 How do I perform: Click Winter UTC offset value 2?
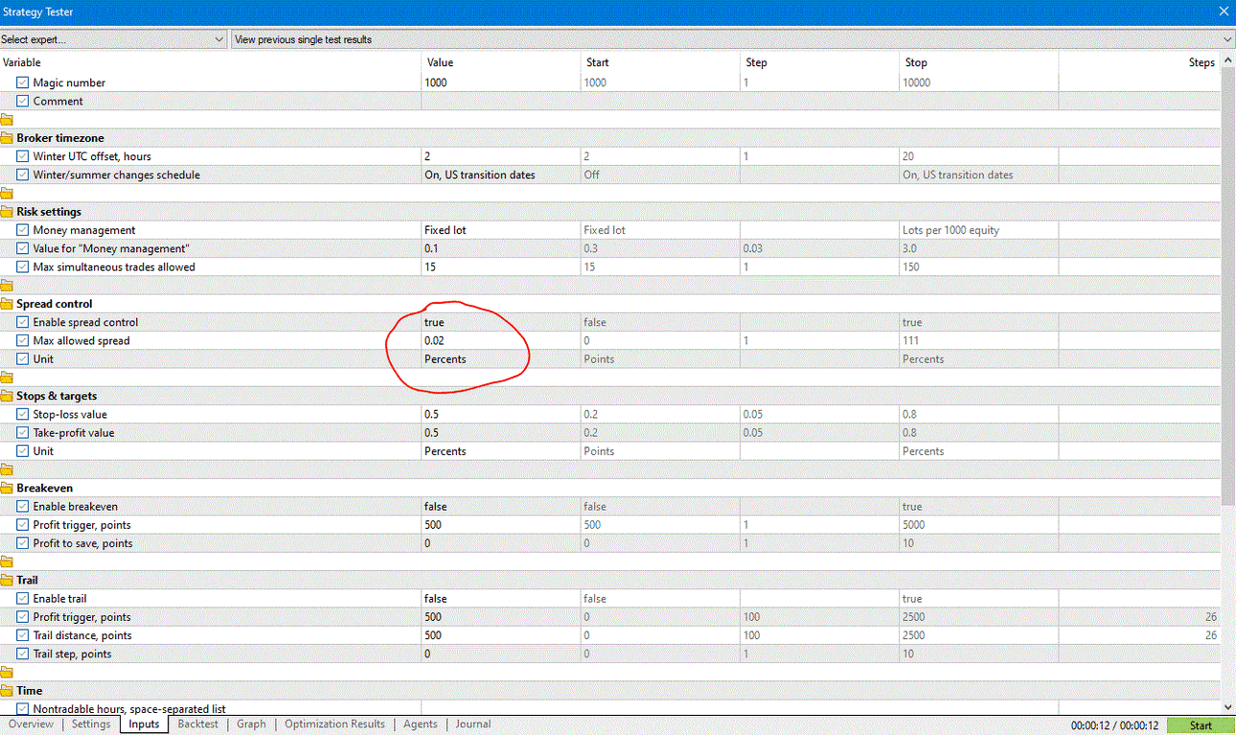click(x=501, y=156)
